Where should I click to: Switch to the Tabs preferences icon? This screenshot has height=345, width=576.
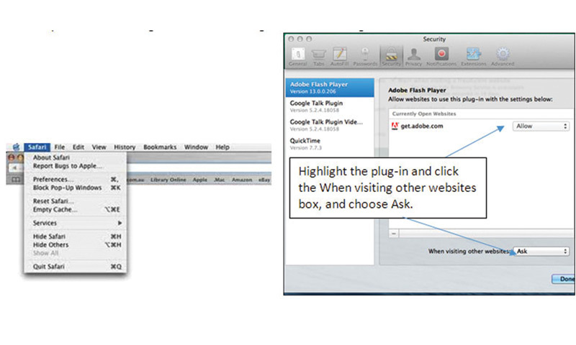click(318, 56)
